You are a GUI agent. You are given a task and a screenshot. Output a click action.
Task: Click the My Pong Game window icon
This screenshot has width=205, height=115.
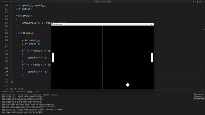tap(52, 24)
